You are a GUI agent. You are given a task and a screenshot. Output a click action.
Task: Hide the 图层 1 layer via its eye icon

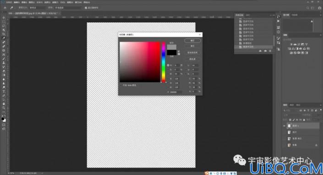[285, 126]
